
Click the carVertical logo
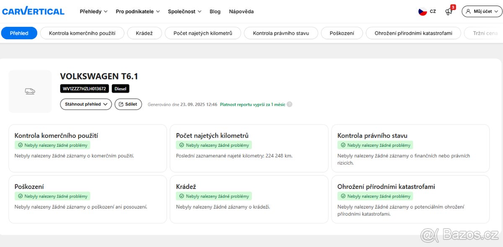tap(33, 11)
